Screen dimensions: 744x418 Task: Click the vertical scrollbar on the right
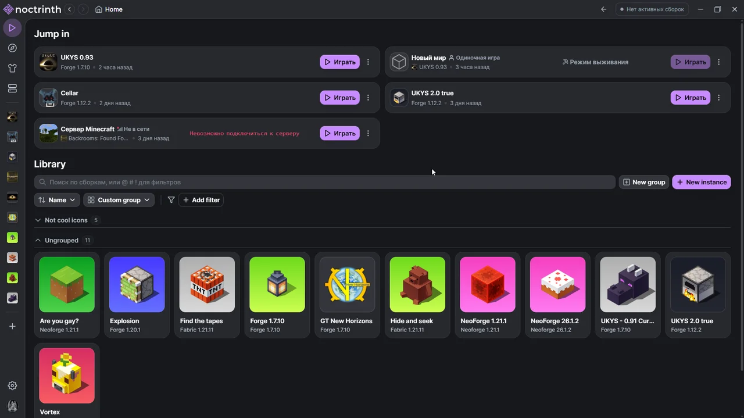742,195
